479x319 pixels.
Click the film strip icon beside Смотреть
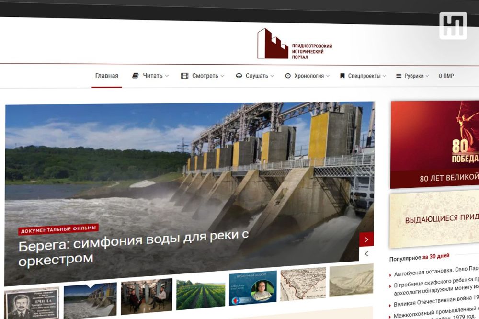(184, 76)
